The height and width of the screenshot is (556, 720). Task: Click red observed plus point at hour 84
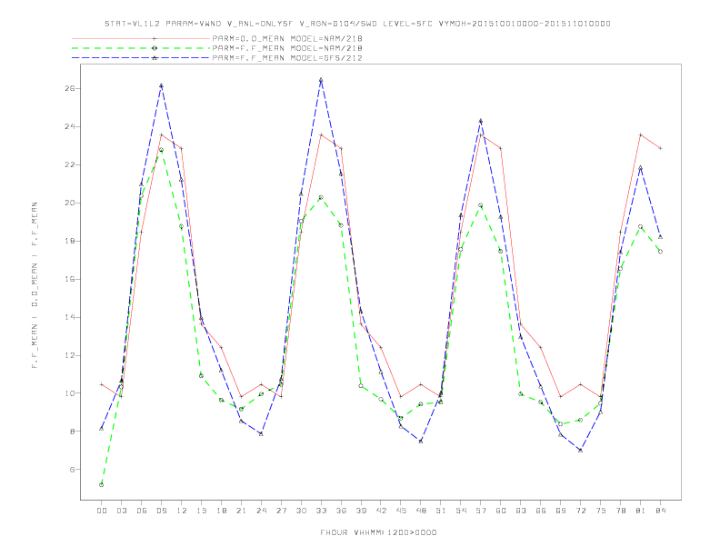660,148
